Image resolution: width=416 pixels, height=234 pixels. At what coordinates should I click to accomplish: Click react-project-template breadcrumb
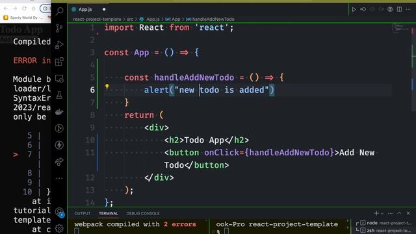(x=97, y=19)
